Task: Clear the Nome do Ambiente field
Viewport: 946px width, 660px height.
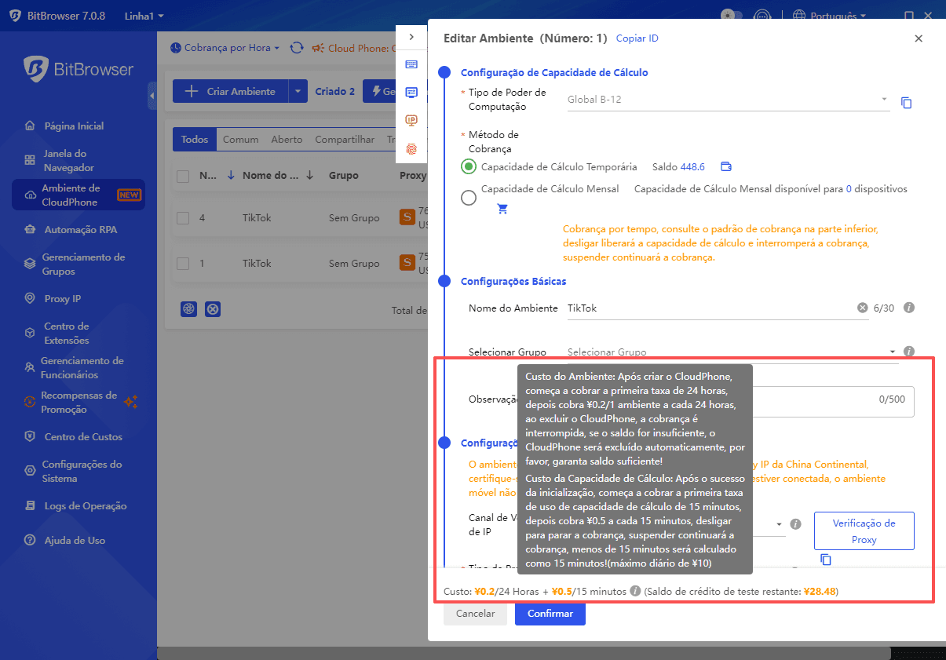Action: tap(862, 308)
